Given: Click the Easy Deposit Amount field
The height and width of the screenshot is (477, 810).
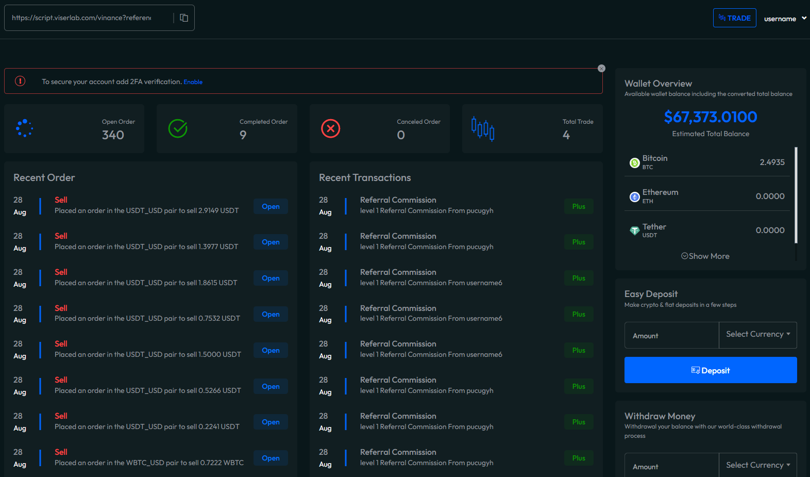Looking at the screenshot, I should [671, 336].
